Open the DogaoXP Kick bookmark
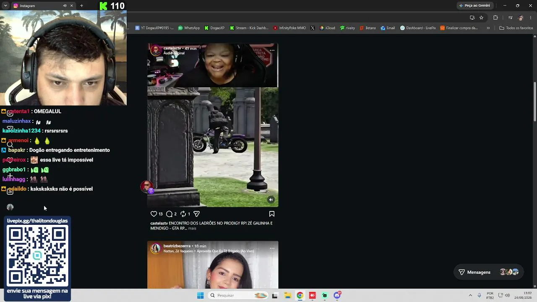Image resolution: width=537 pixels, height=302 pixels. pos(214,28)
